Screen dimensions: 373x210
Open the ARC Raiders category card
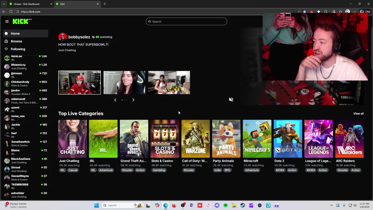[x=349, y=139]
